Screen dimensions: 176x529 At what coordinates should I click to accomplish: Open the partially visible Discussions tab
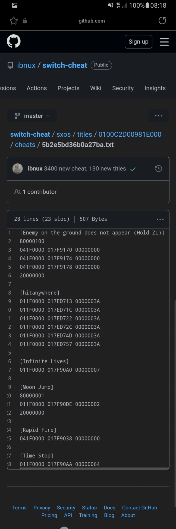coord(8,88)
